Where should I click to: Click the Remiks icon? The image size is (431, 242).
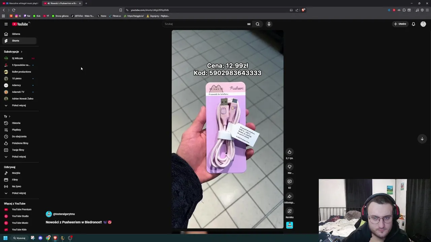pos(289,211)
